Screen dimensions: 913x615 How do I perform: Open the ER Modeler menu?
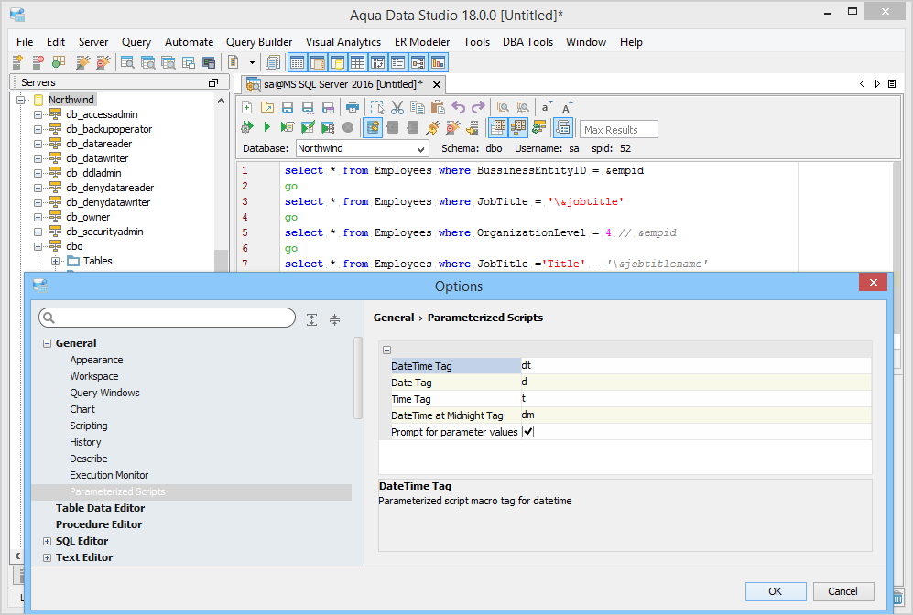422,42
